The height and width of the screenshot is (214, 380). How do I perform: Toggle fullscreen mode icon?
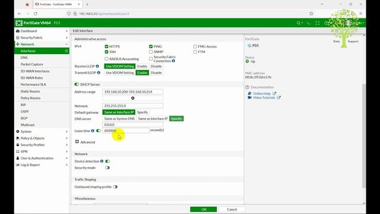tap(318, 23)
